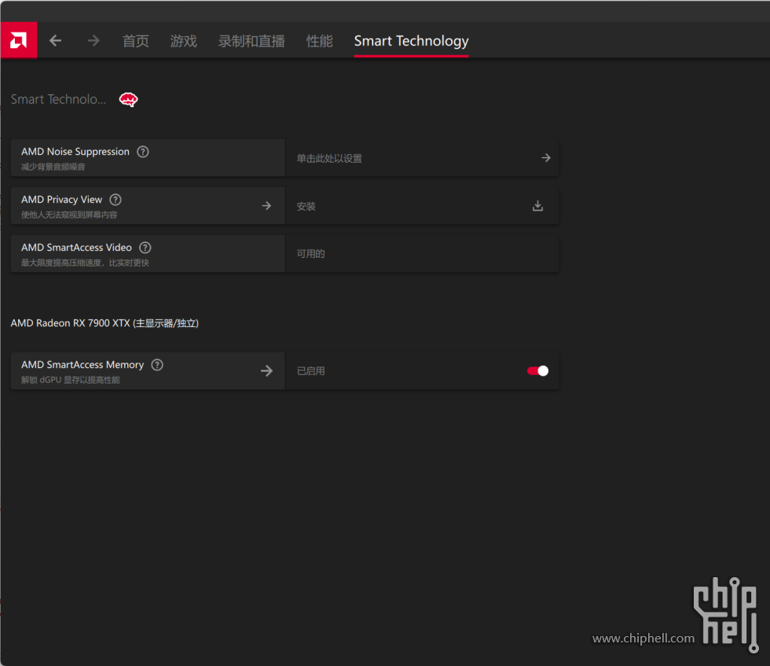Show help for AMD SmartAccess Video

[x=145, y=248]
